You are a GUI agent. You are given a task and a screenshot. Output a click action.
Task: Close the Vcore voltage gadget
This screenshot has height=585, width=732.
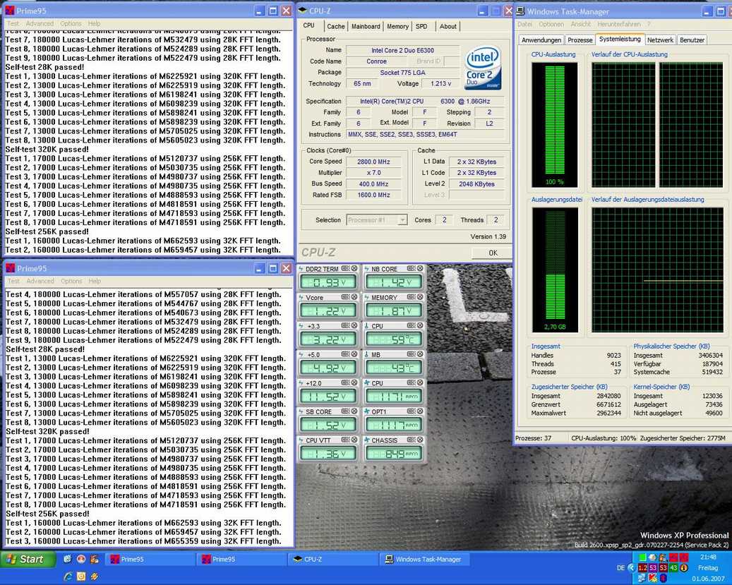[x=354, y=297]
